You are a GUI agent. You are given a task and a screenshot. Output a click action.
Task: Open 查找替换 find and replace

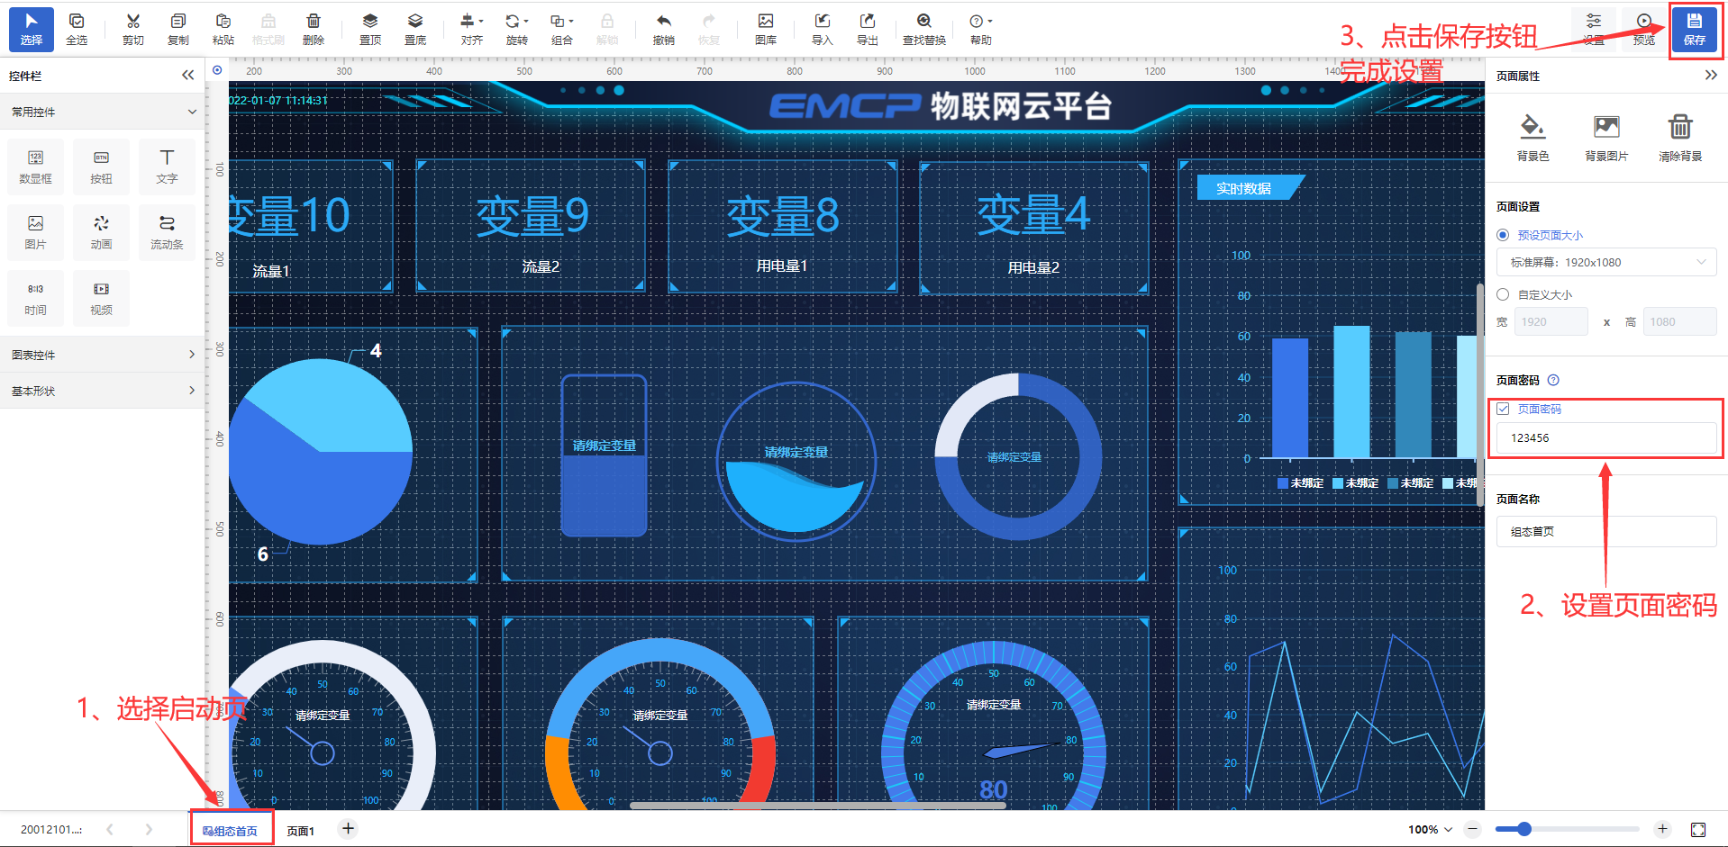coord(924,29)
